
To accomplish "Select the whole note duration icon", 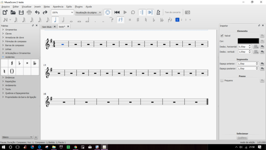I will [x=71, y=20].
